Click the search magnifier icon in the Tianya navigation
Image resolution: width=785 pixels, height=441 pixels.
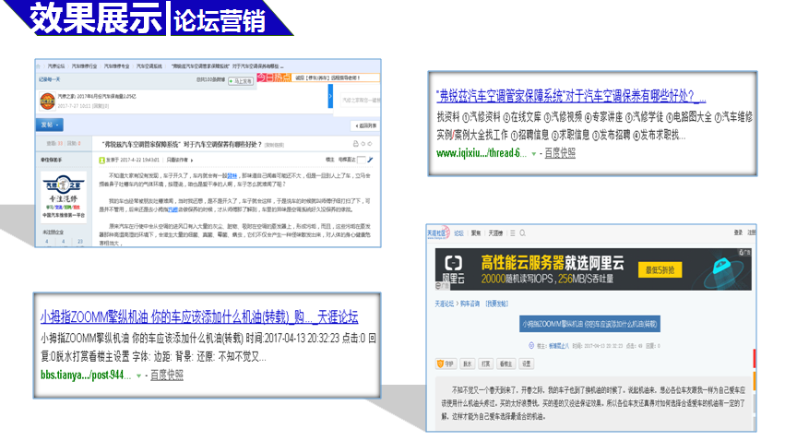[x=523, y=233]
